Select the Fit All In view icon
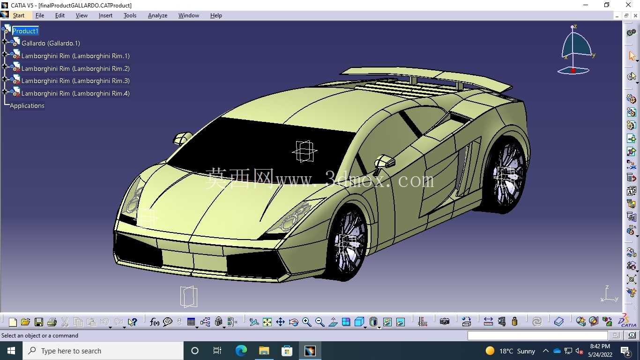Image resolution: width=640 pixels, height=360 pixels. [267, 322]
